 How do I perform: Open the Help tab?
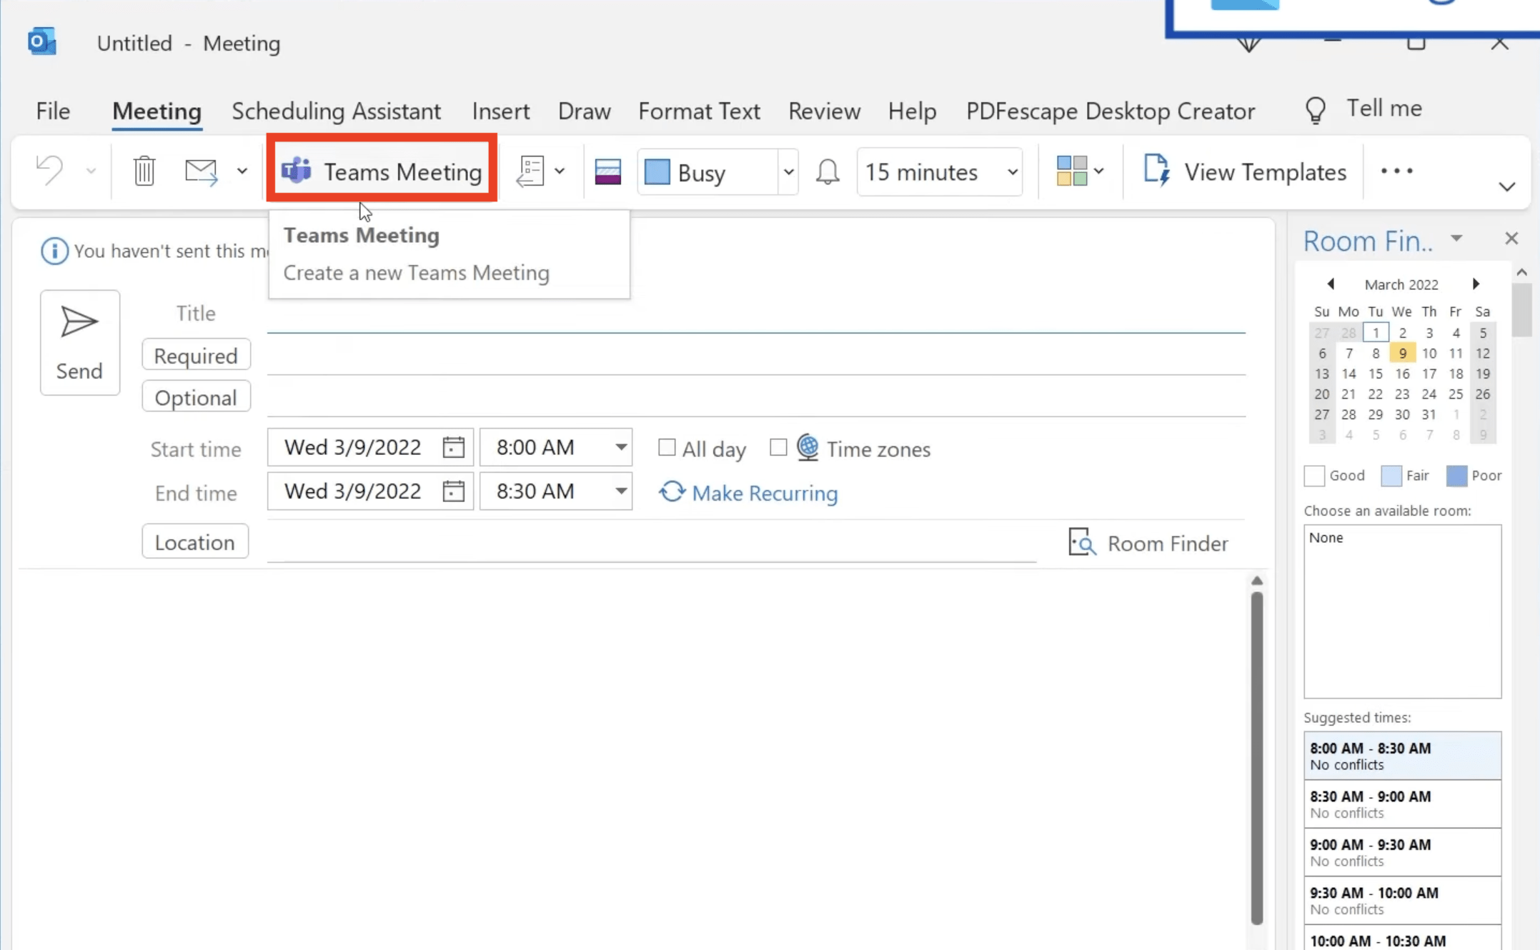tap(912, 111)
